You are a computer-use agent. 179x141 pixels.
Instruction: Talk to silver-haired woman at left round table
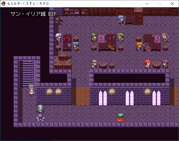point(94,64)
